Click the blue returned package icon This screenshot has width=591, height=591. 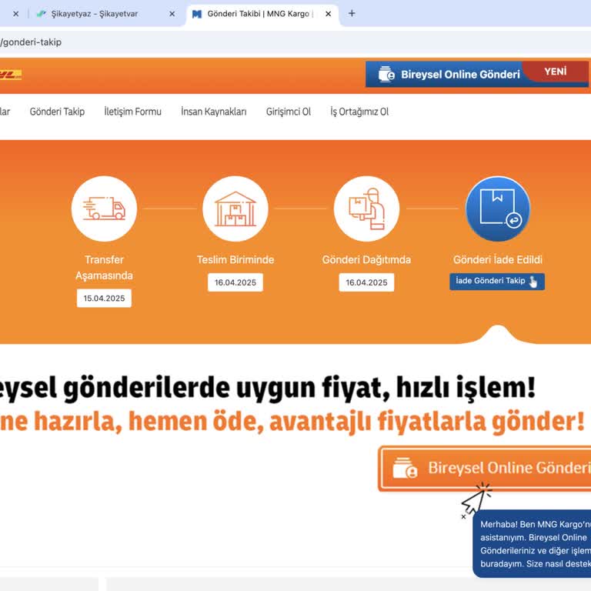(x=498, y=209)
